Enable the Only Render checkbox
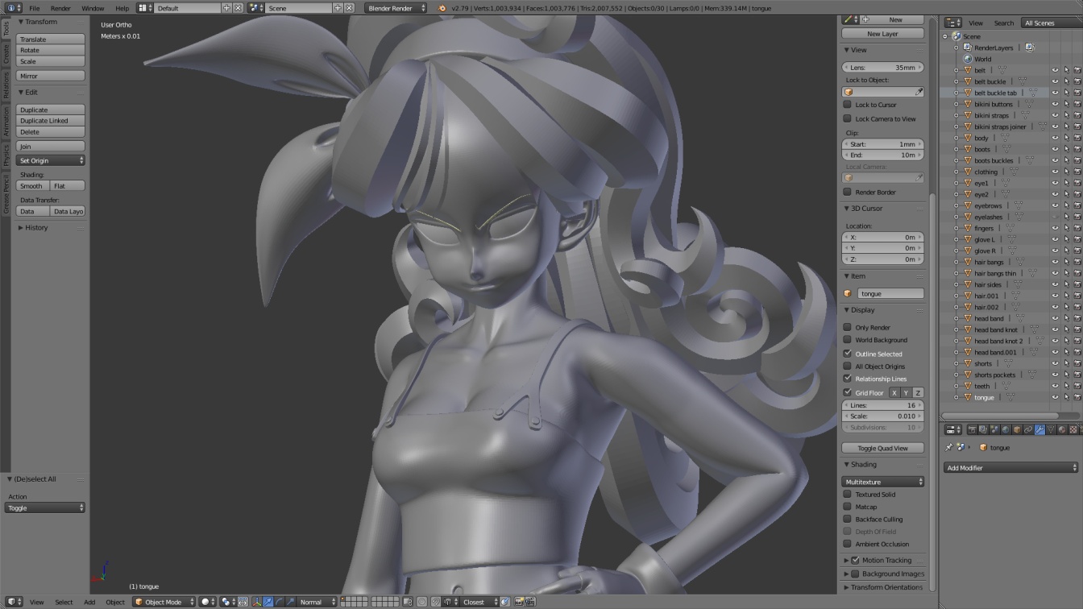 847,327
